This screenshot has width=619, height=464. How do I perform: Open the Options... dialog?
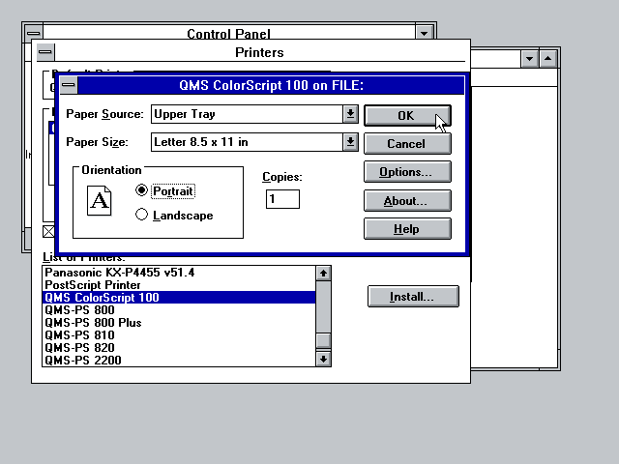click(407, 172)
